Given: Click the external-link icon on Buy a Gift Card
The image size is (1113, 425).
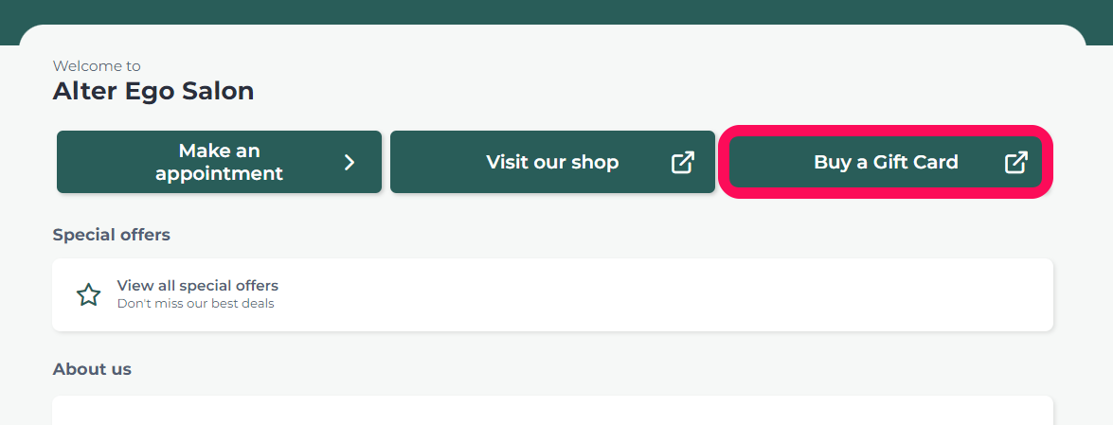Looking at the screenshot, I should [x=1015, y=163].
